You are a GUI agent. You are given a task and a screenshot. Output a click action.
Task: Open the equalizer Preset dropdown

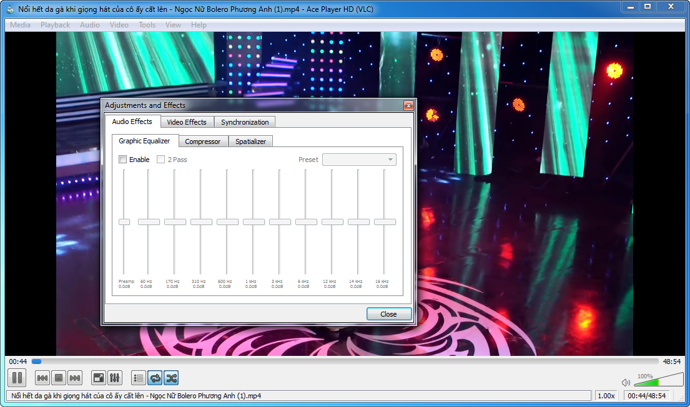(359, 160)
